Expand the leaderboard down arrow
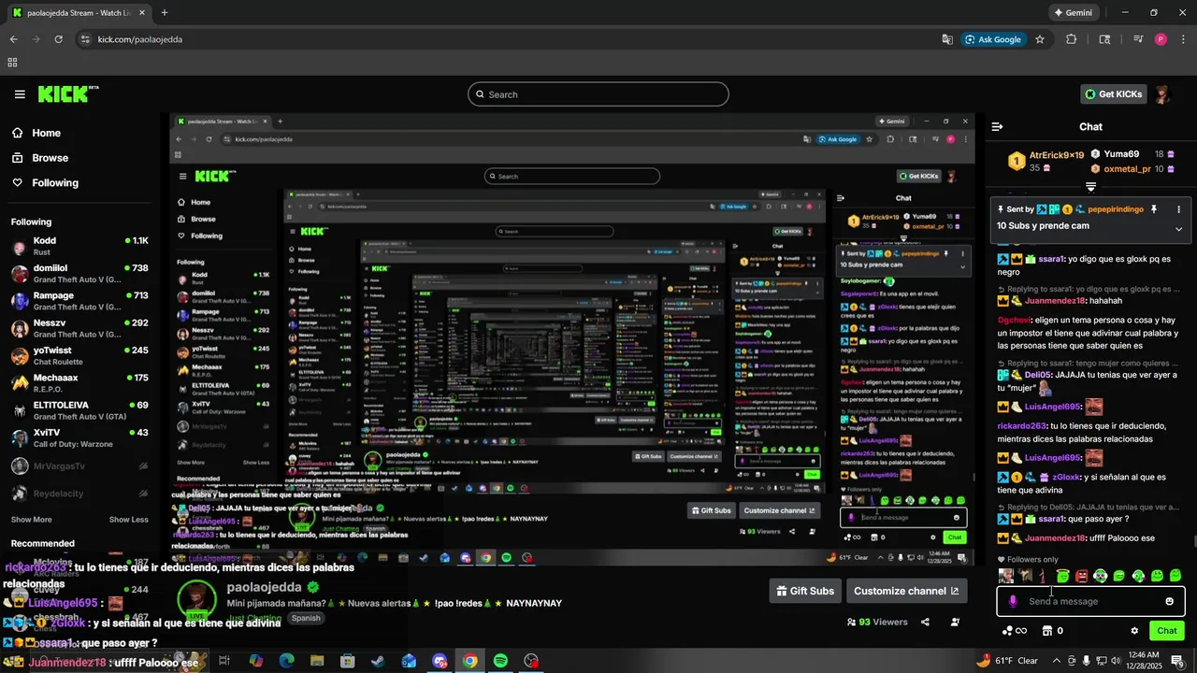1197x673 pixels. 1090,187
